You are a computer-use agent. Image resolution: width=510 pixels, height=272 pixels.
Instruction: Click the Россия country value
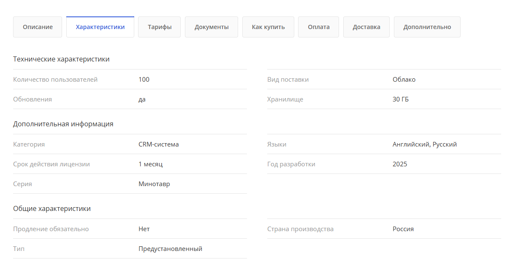(403, 229)
